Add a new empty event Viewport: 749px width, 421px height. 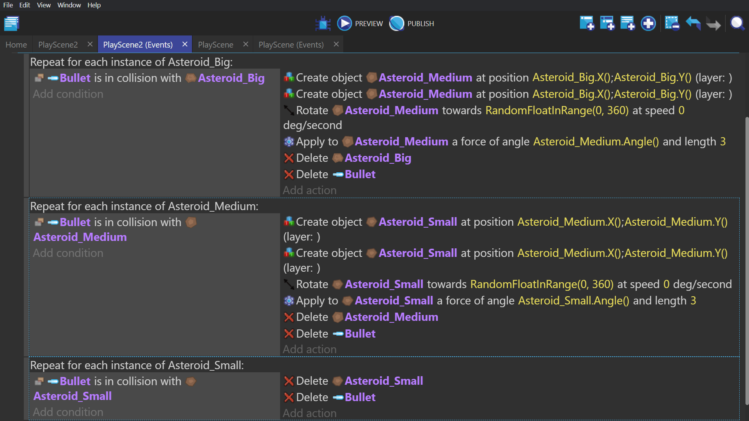[587, 23]
